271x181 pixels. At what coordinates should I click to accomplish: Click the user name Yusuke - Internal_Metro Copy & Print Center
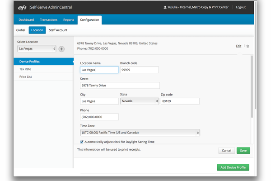click(198, 7)
